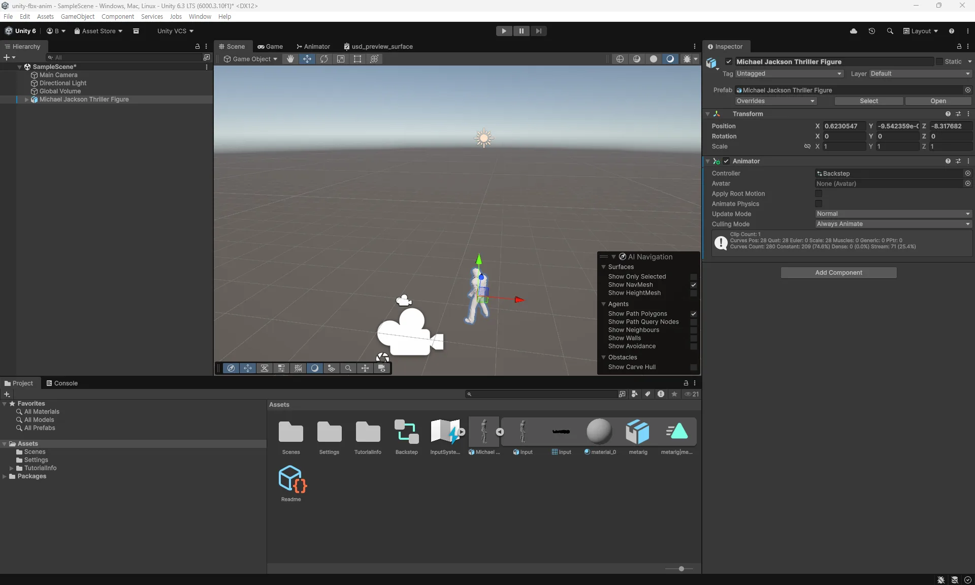The height and width of the screenshot is (585, 975).
Task: Click the Pause button
Action: [x=521, y=31]
